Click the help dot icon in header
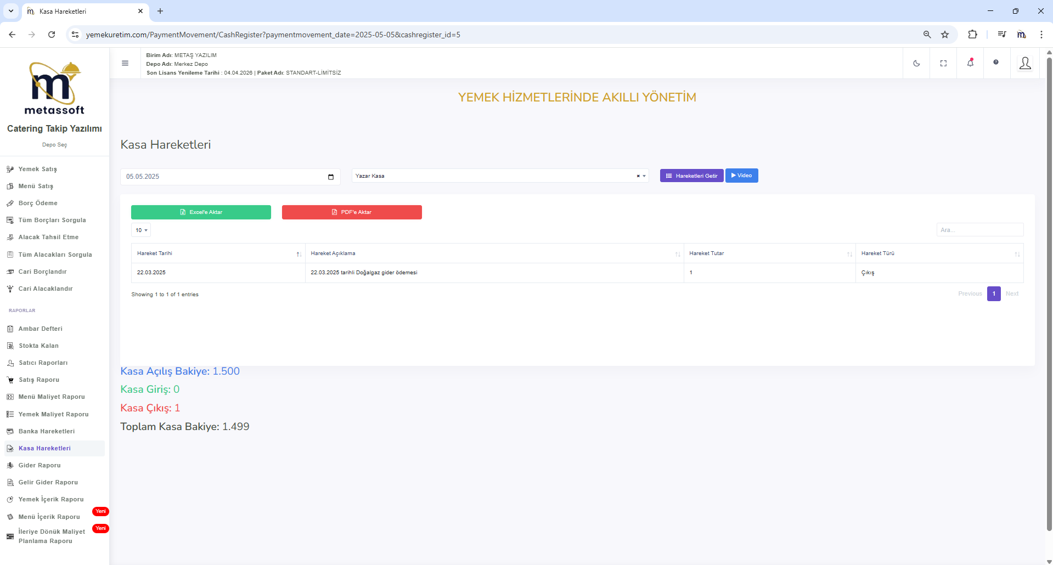The height and width of the screenshot is (565, 1053). [x=996, y=63]
